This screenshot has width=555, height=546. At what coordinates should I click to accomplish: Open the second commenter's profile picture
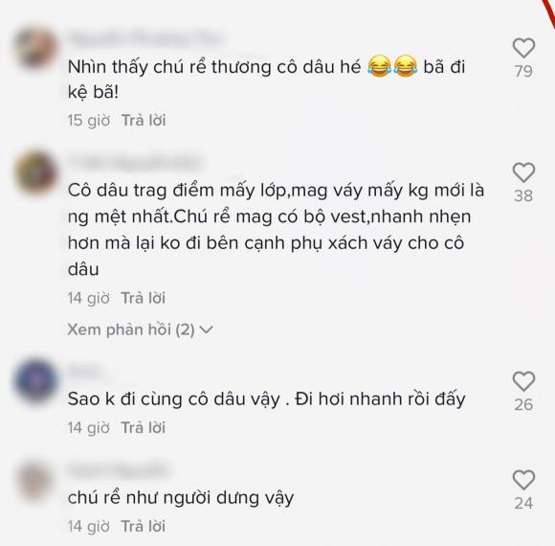pyautogui.click(x=35, y=173)
